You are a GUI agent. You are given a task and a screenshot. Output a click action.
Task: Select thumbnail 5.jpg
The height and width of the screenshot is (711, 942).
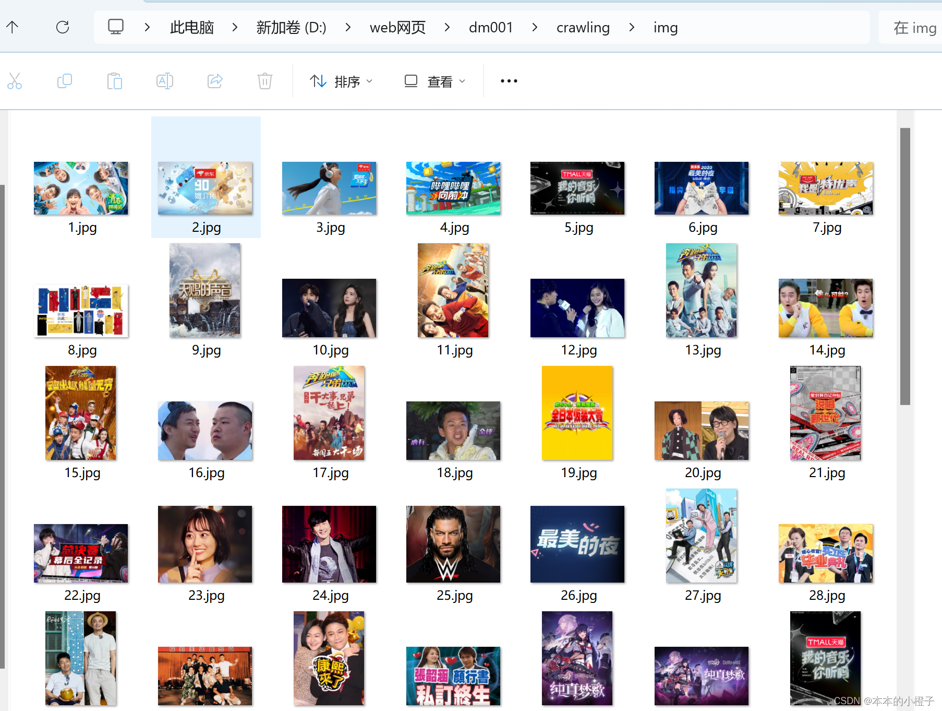click(x=577, y=188)
